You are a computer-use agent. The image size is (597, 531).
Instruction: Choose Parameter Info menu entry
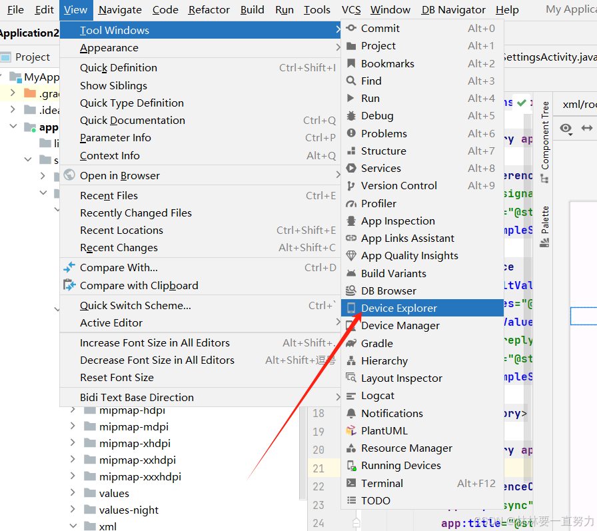click(200, 137)
